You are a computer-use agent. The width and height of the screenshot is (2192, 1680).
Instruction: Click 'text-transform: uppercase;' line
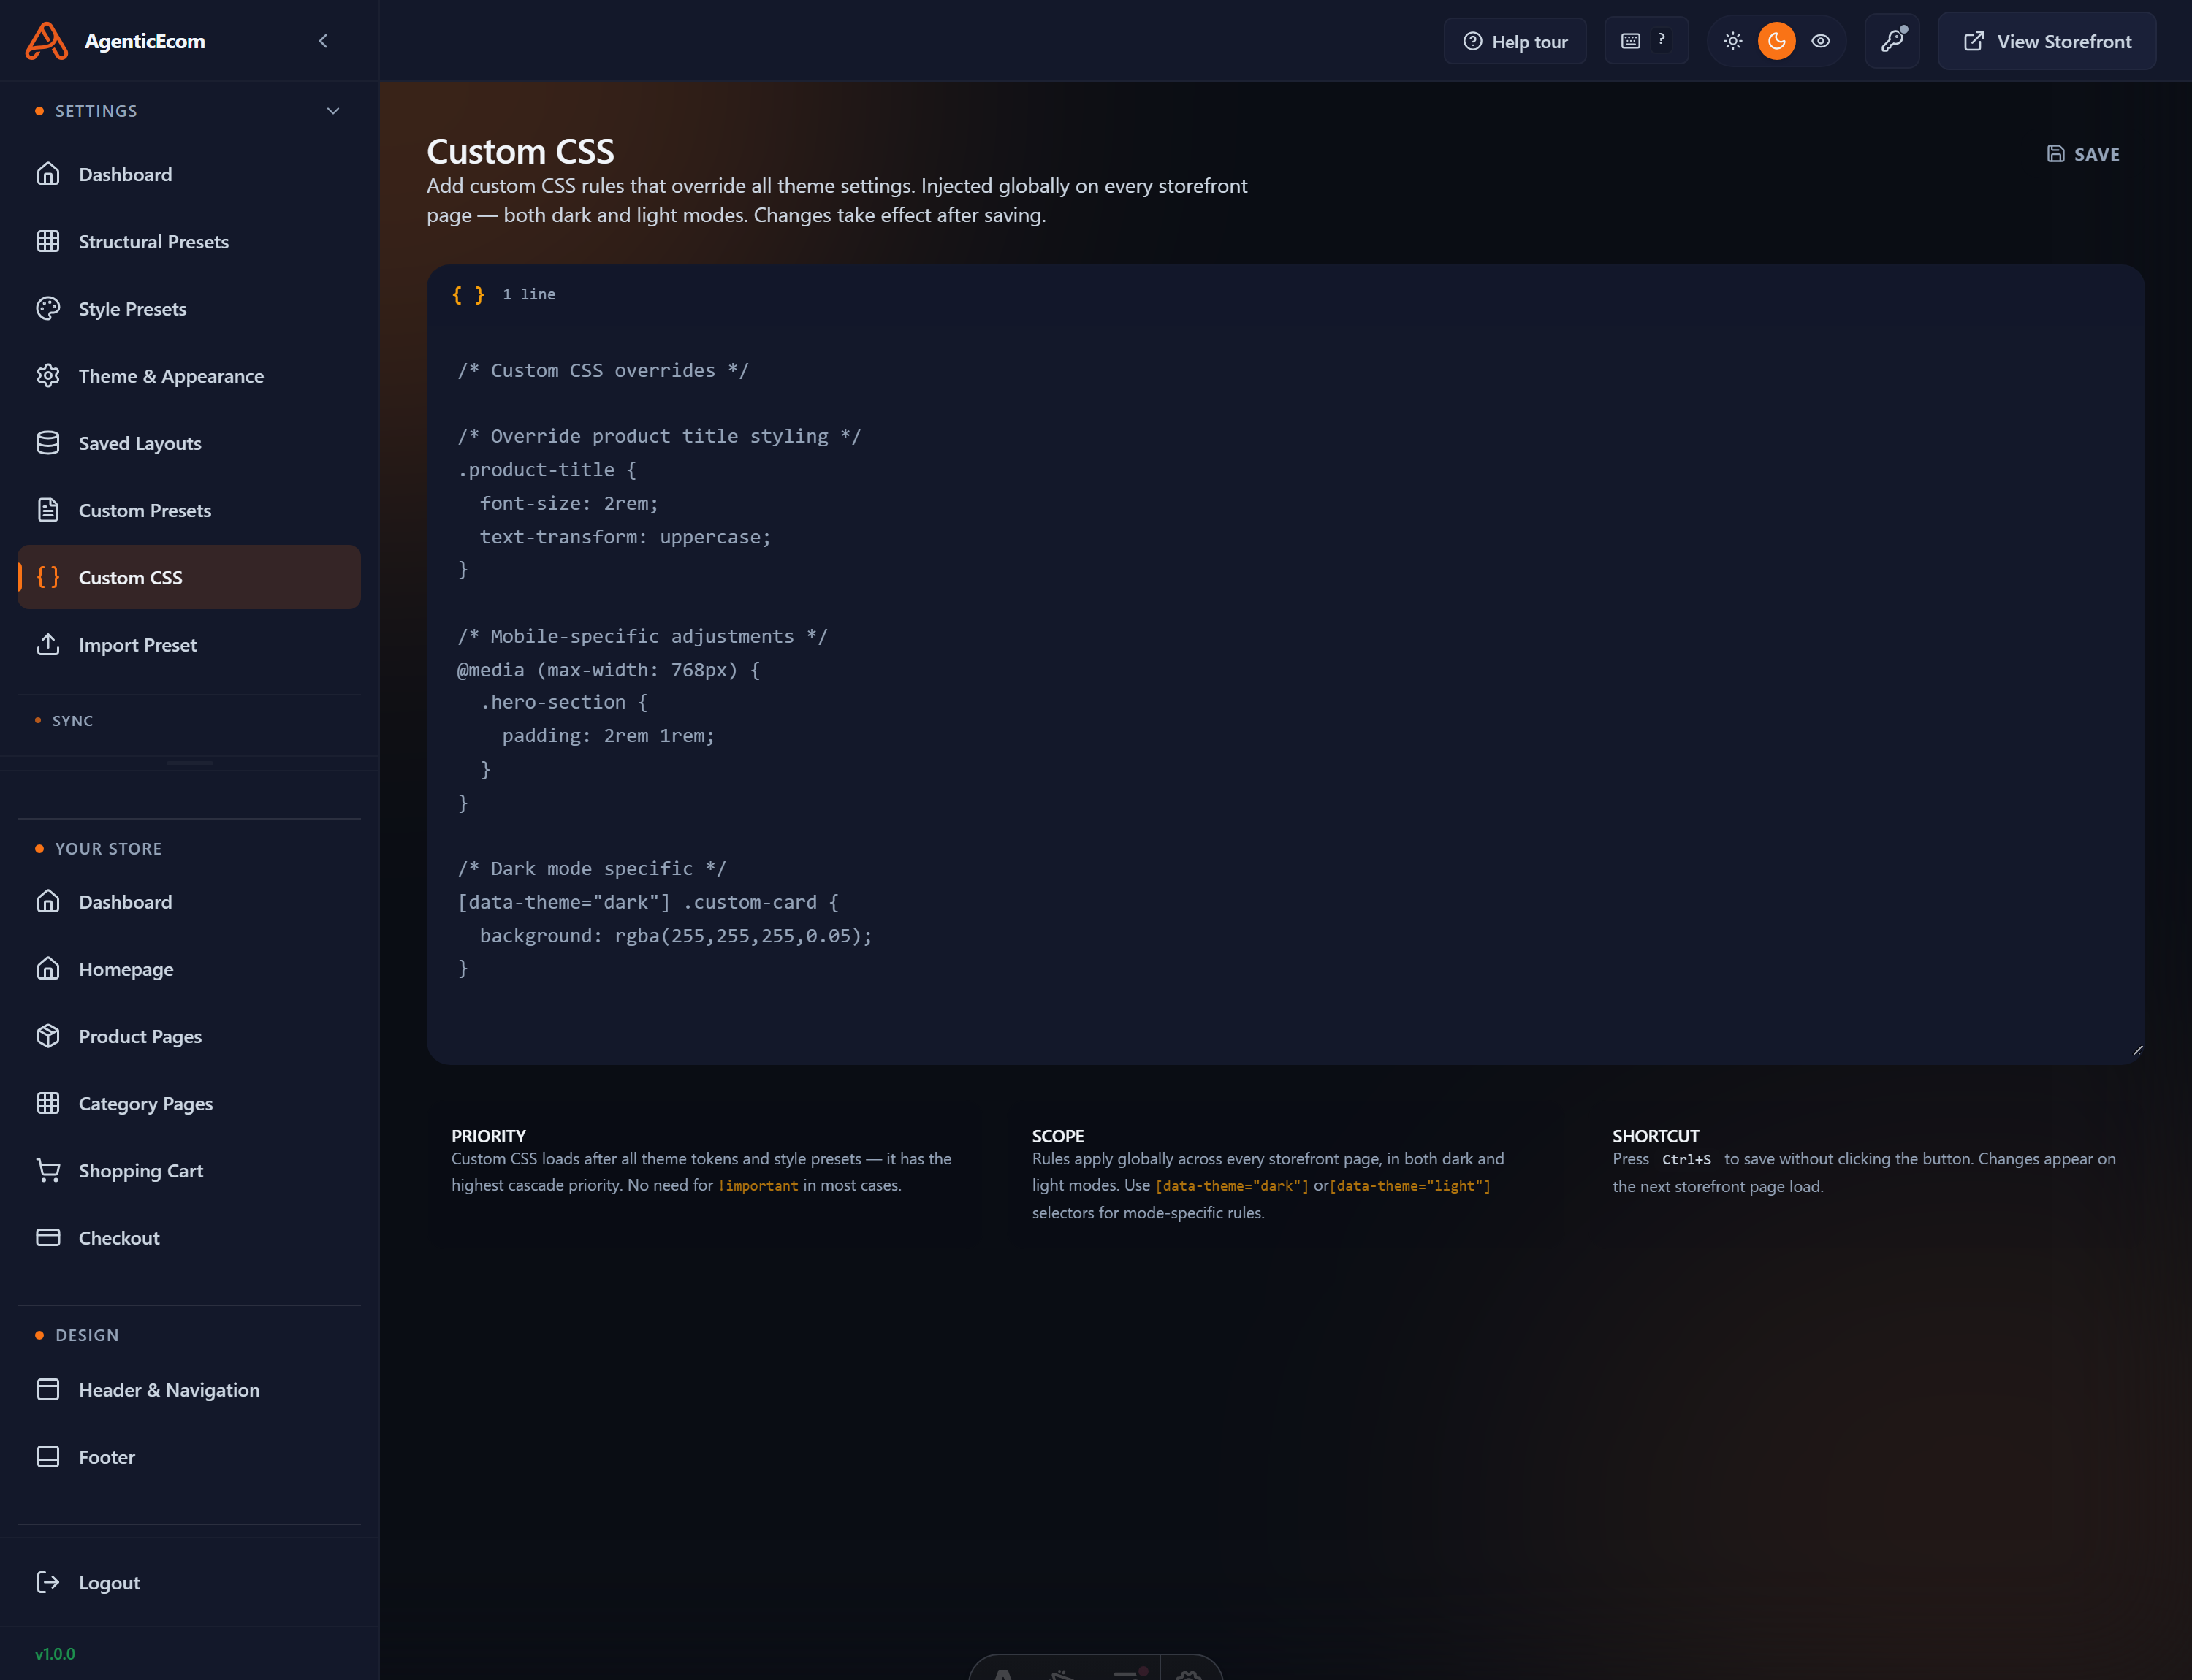tap(625, 536)
